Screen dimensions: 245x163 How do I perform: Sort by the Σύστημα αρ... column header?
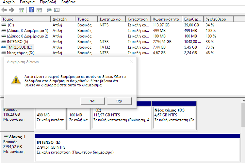click(x=112, y=19)
